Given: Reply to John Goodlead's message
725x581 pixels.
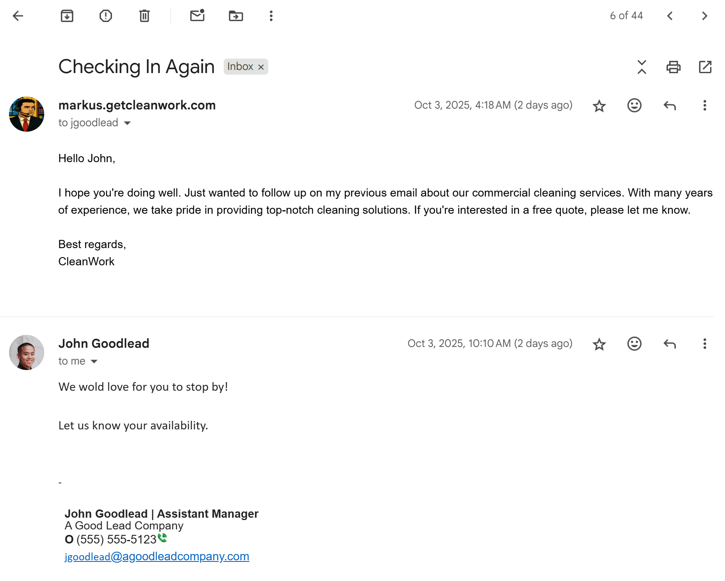Looking at the screenshot, I should click(669, 344).
